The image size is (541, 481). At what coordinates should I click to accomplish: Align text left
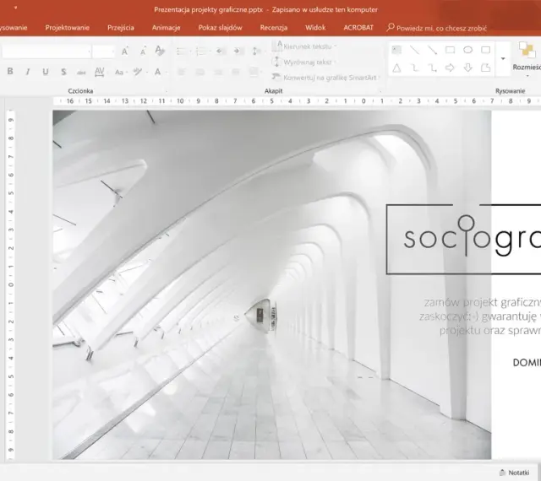pyautogui.click(x=181, y=72)
